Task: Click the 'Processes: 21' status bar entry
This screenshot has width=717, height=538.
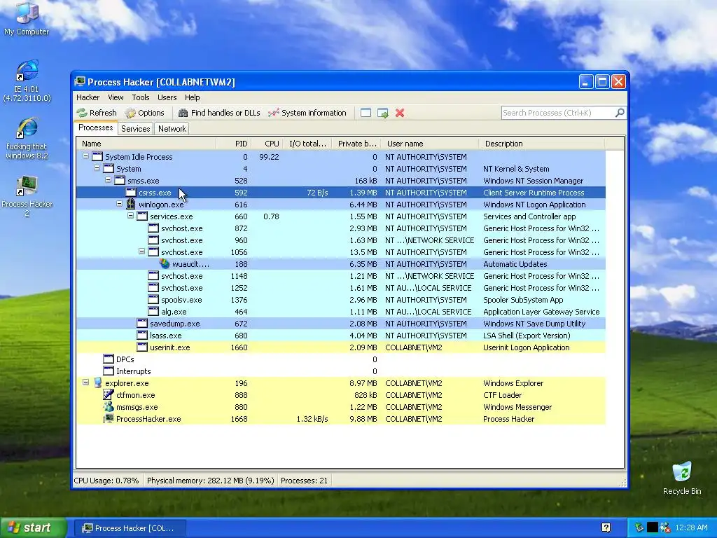Action: tap(304, 481)
